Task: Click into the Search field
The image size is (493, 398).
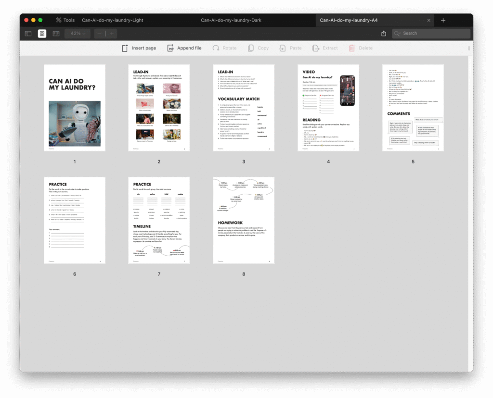Action: tap(433, 34)
